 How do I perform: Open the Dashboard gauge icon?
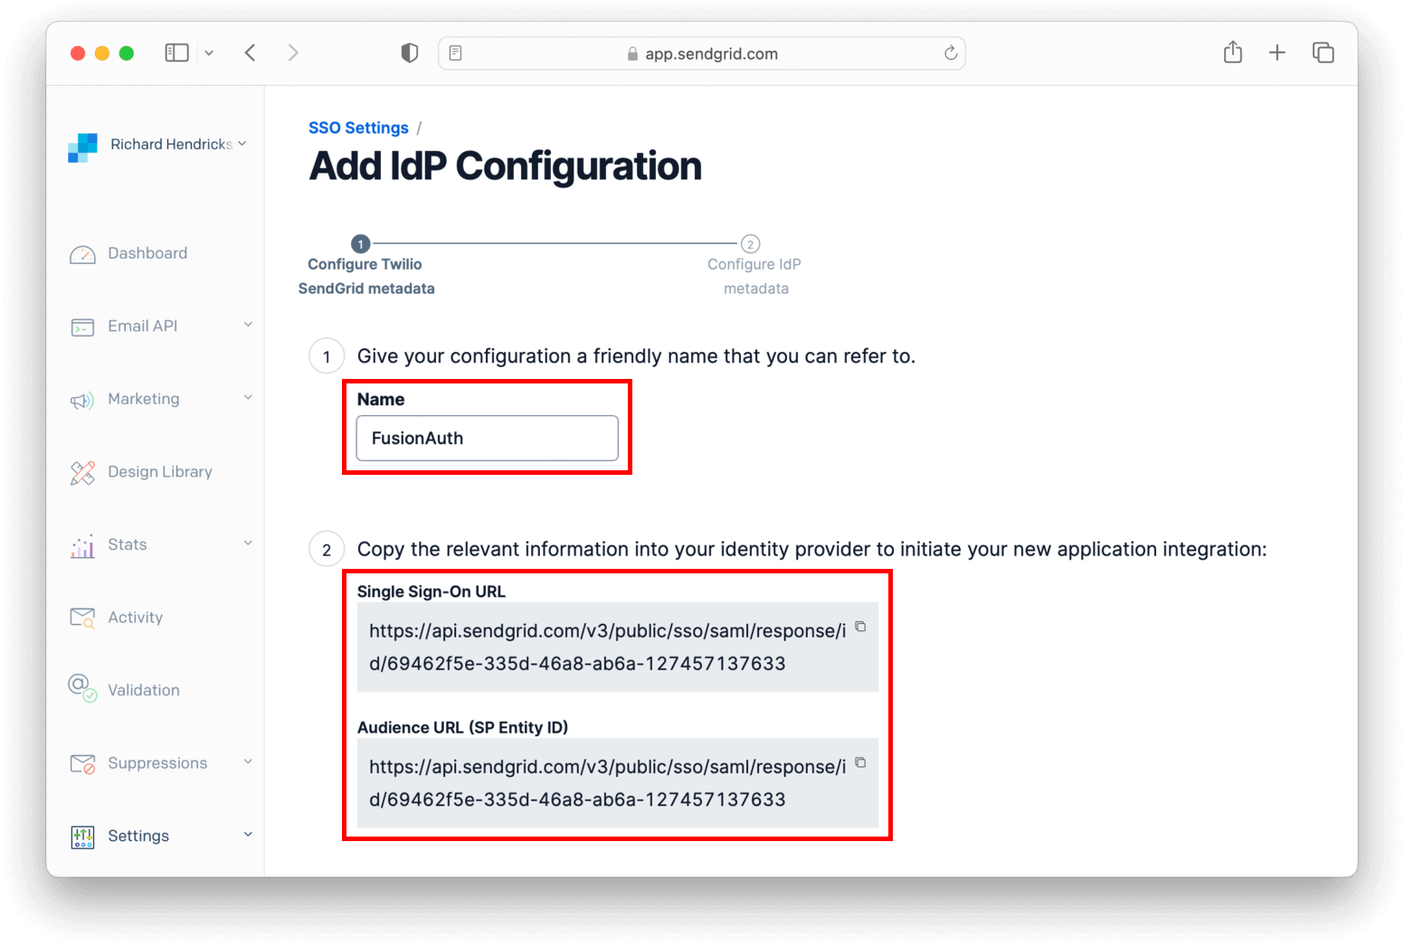point(82,254)
